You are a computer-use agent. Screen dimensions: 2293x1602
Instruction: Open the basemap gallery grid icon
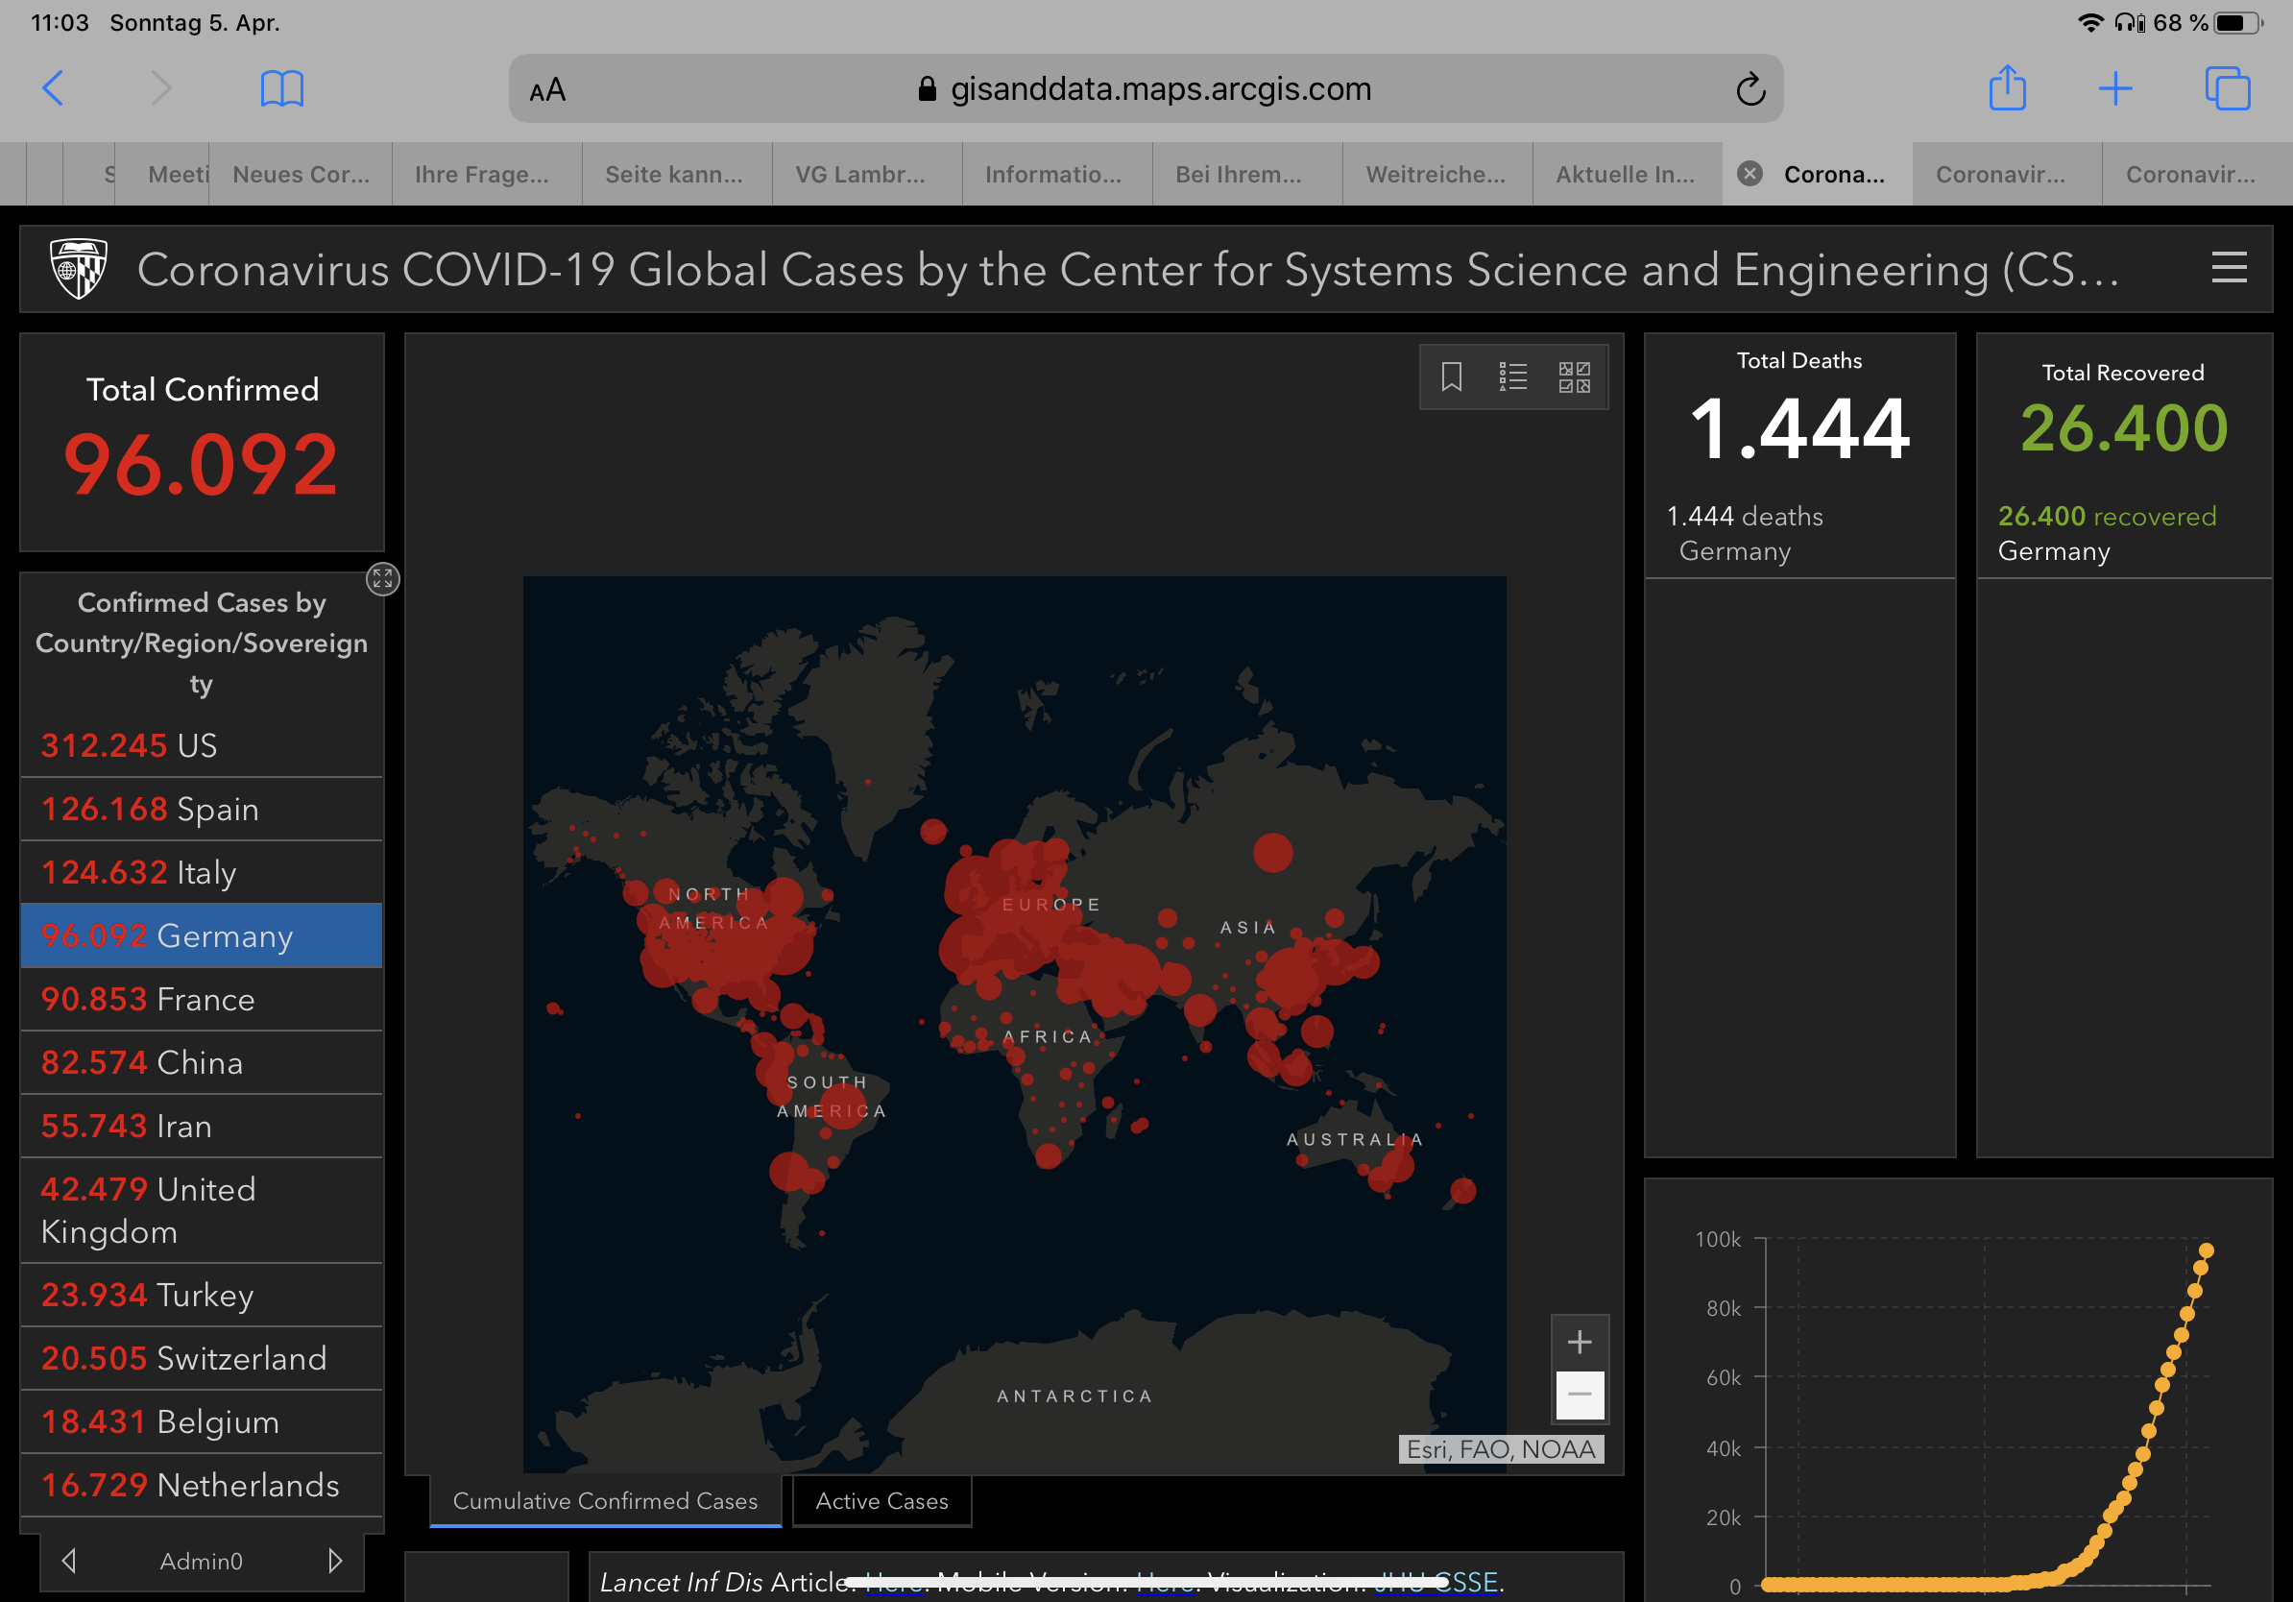[x=1574, y=376]
